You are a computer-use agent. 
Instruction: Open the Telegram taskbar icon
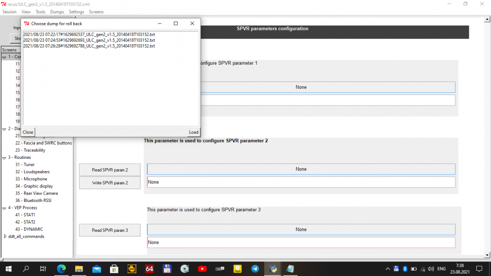point(255,269)
